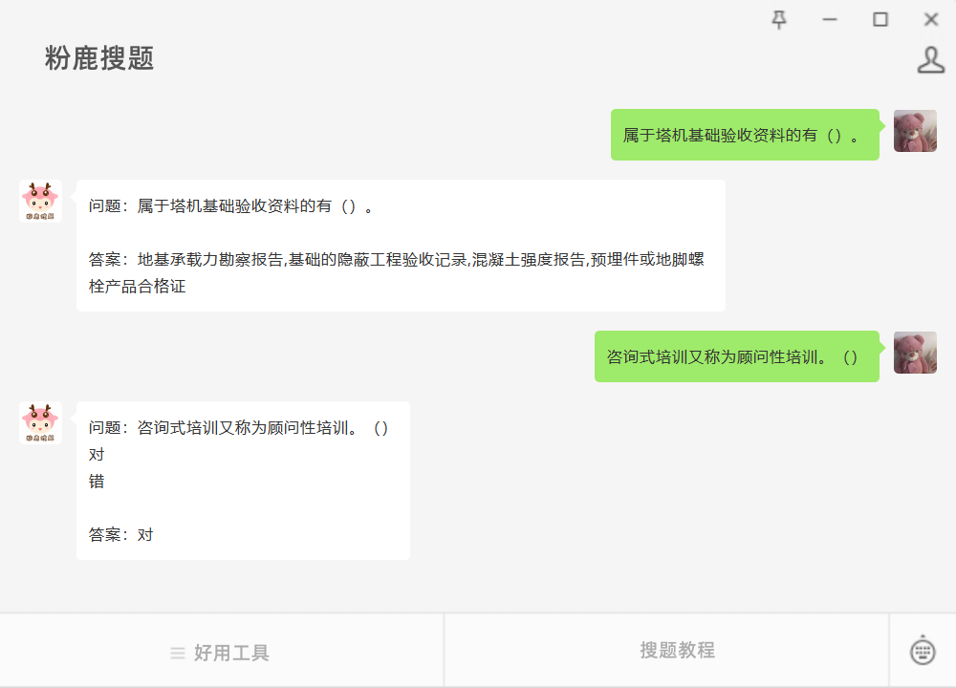
Task: Click the 答案：对 line
Action: [x=120, y=535]
